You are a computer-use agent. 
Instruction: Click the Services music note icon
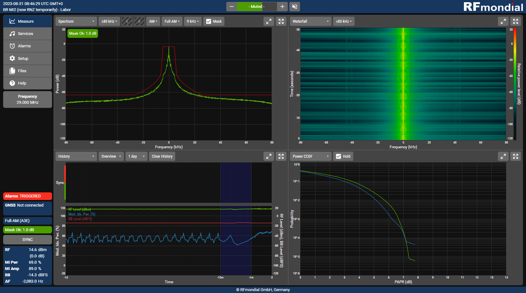pos(12,33)
